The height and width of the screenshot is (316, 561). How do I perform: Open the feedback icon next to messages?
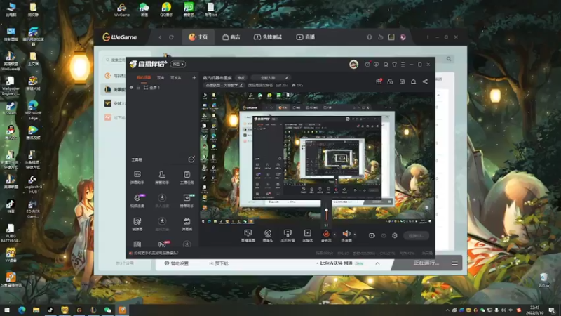tap(376, 64)
